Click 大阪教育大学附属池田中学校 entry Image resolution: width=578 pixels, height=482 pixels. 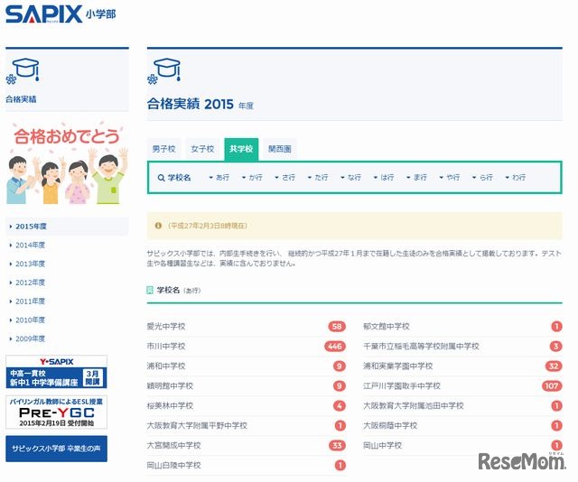414,405
